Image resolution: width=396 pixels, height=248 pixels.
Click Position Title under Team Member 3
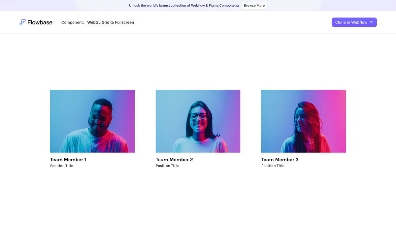[x=273, y=166]
